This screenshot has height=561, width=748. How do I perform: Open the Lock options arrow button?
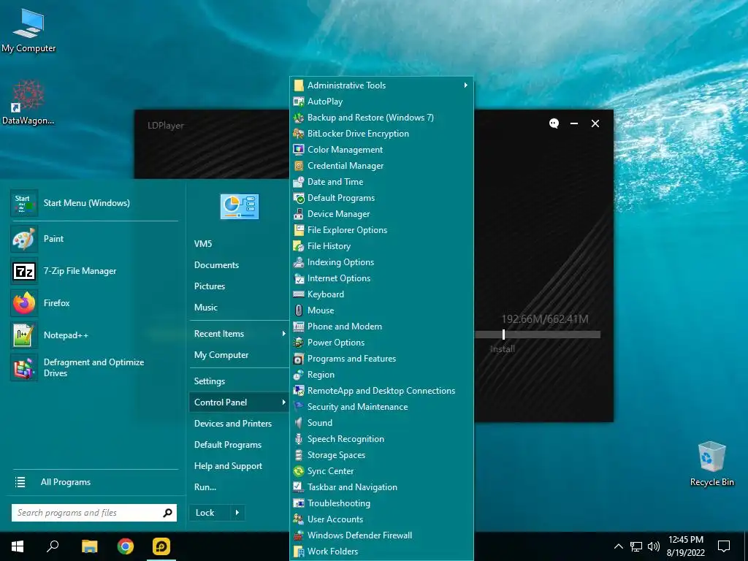(237, 513)
